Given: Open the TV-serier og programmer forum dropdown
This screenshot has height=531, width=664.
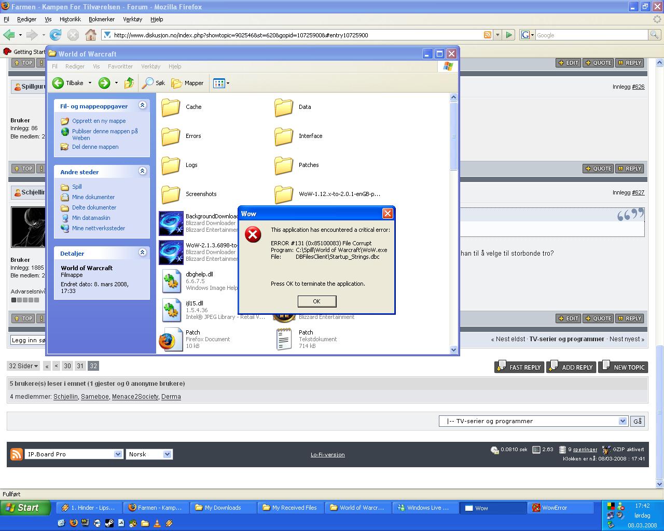Looking at the screenshot, I should point(534,421).
